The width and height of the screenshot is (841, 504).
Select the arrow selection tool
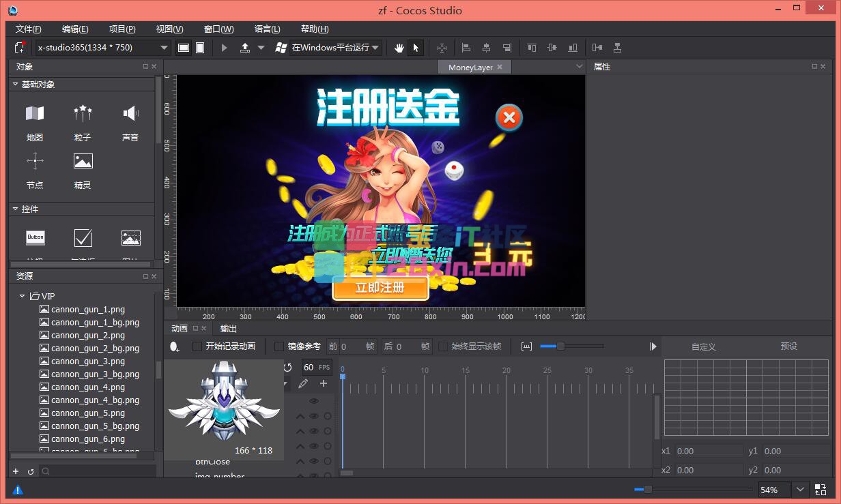[x=416, y=48]
